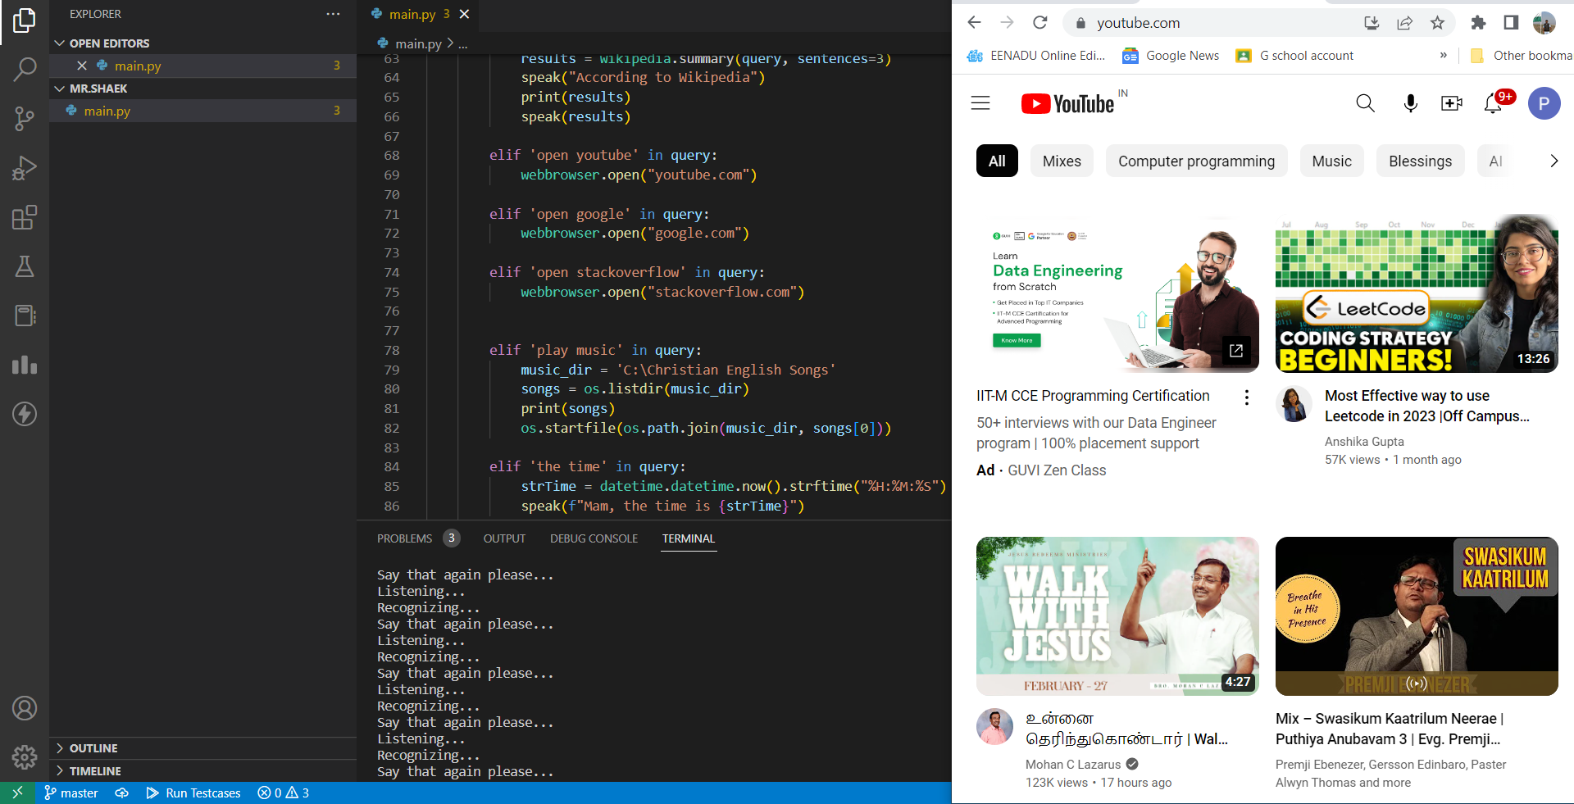1574x804 pixels.
Task: Collapse the OPEN EDITORS section
Action: pos(109,43)
